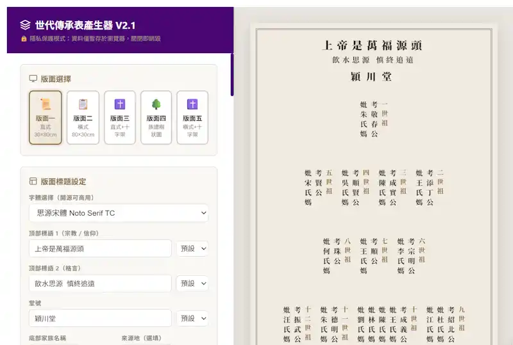The height and width of the screenshot is (345, 513).
Task: Choose layout 版面四 族譜樹狀圖
Action: (x=156, y=118)
